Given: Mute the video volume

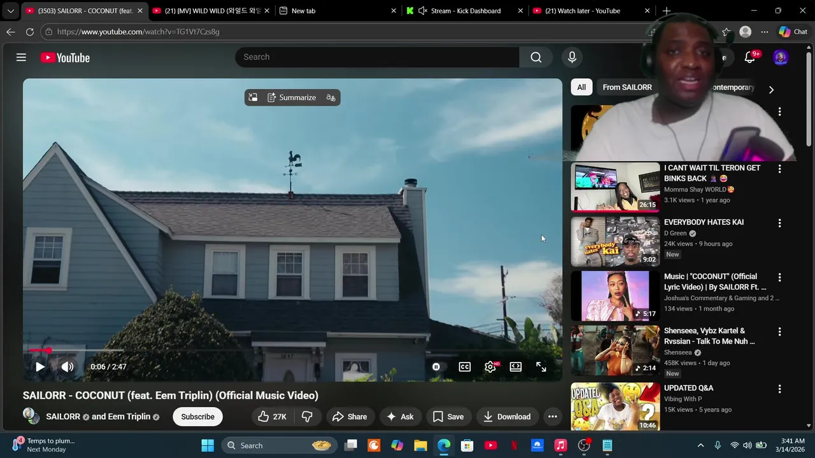Looking at the screenshot, I should [67, 366].
